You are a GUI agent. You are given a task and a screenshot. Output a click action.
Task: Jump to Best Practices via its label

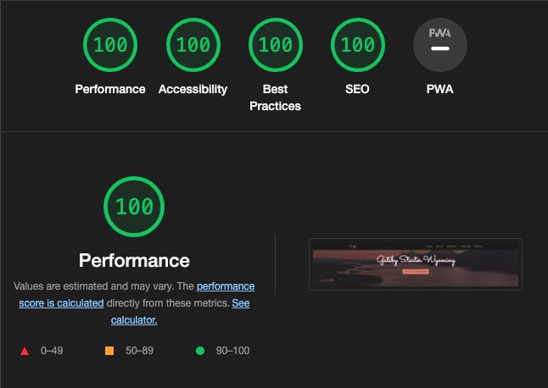pos(275,97)
